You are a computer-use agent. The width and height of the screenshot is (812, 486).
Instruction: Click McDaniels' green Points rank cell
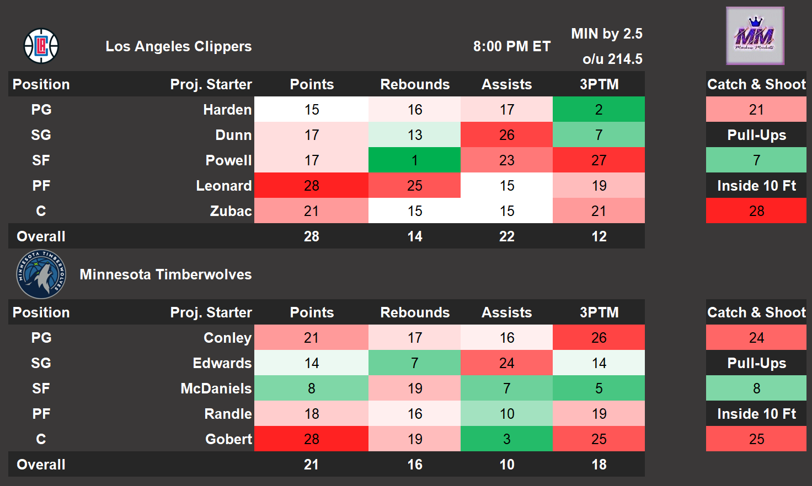coord(311,388)
